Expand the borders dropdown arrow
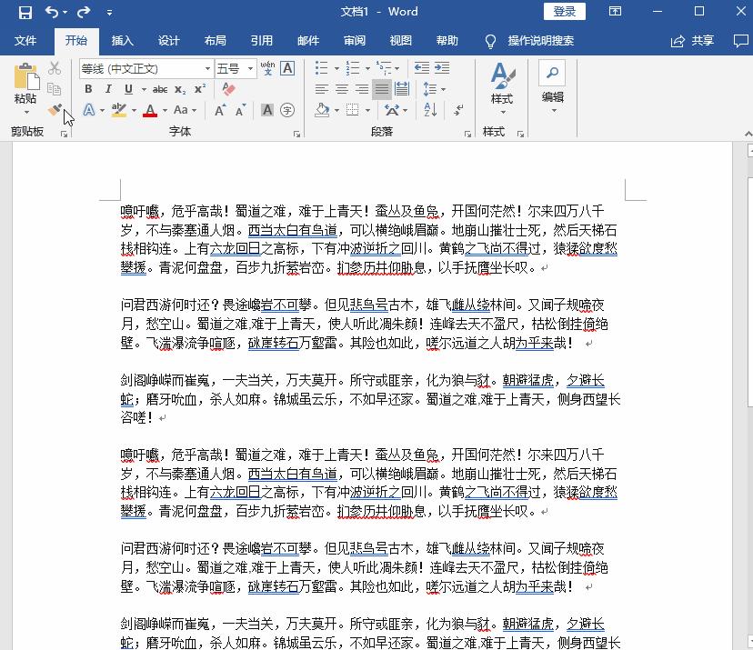 tap(367, 110)
